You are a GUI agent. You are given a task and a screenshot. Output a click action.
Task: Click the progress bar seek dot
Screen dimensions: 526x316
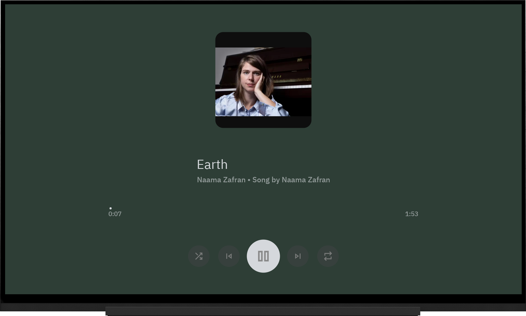pos(111,208)
